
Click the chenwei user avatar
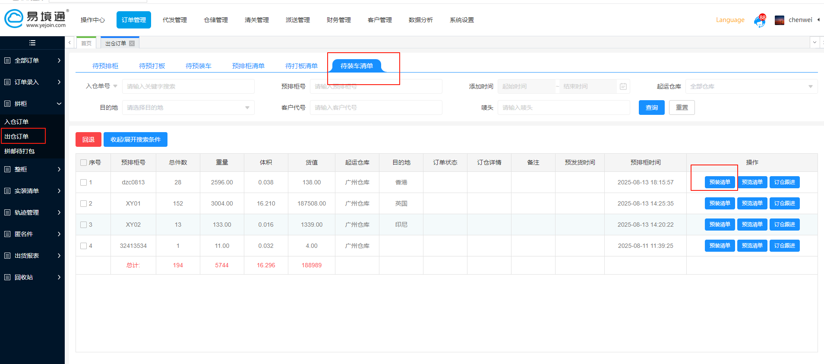click(x=779, y=20)
